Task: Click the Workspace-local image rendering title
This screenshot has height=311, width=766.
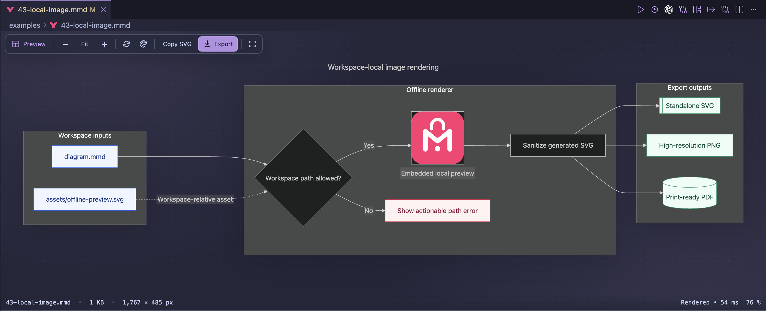Action: [x=383, y=67]
